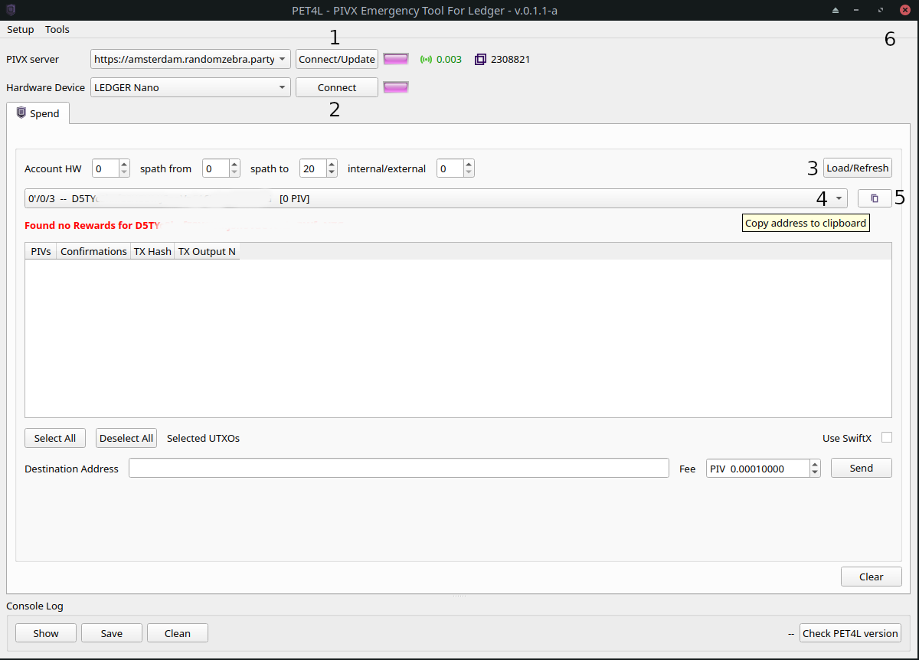Image resolution: width=919 pixels, height=660 pixels.
Task: Click the Send button
Action: point(862,468)
